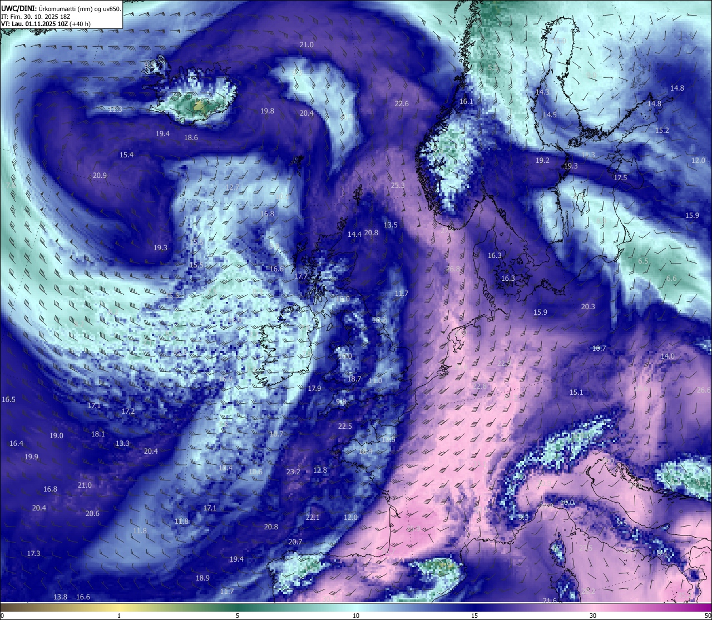
Task: Select the 19.8 value near Iceland
Action: click(x=267, y=111)
